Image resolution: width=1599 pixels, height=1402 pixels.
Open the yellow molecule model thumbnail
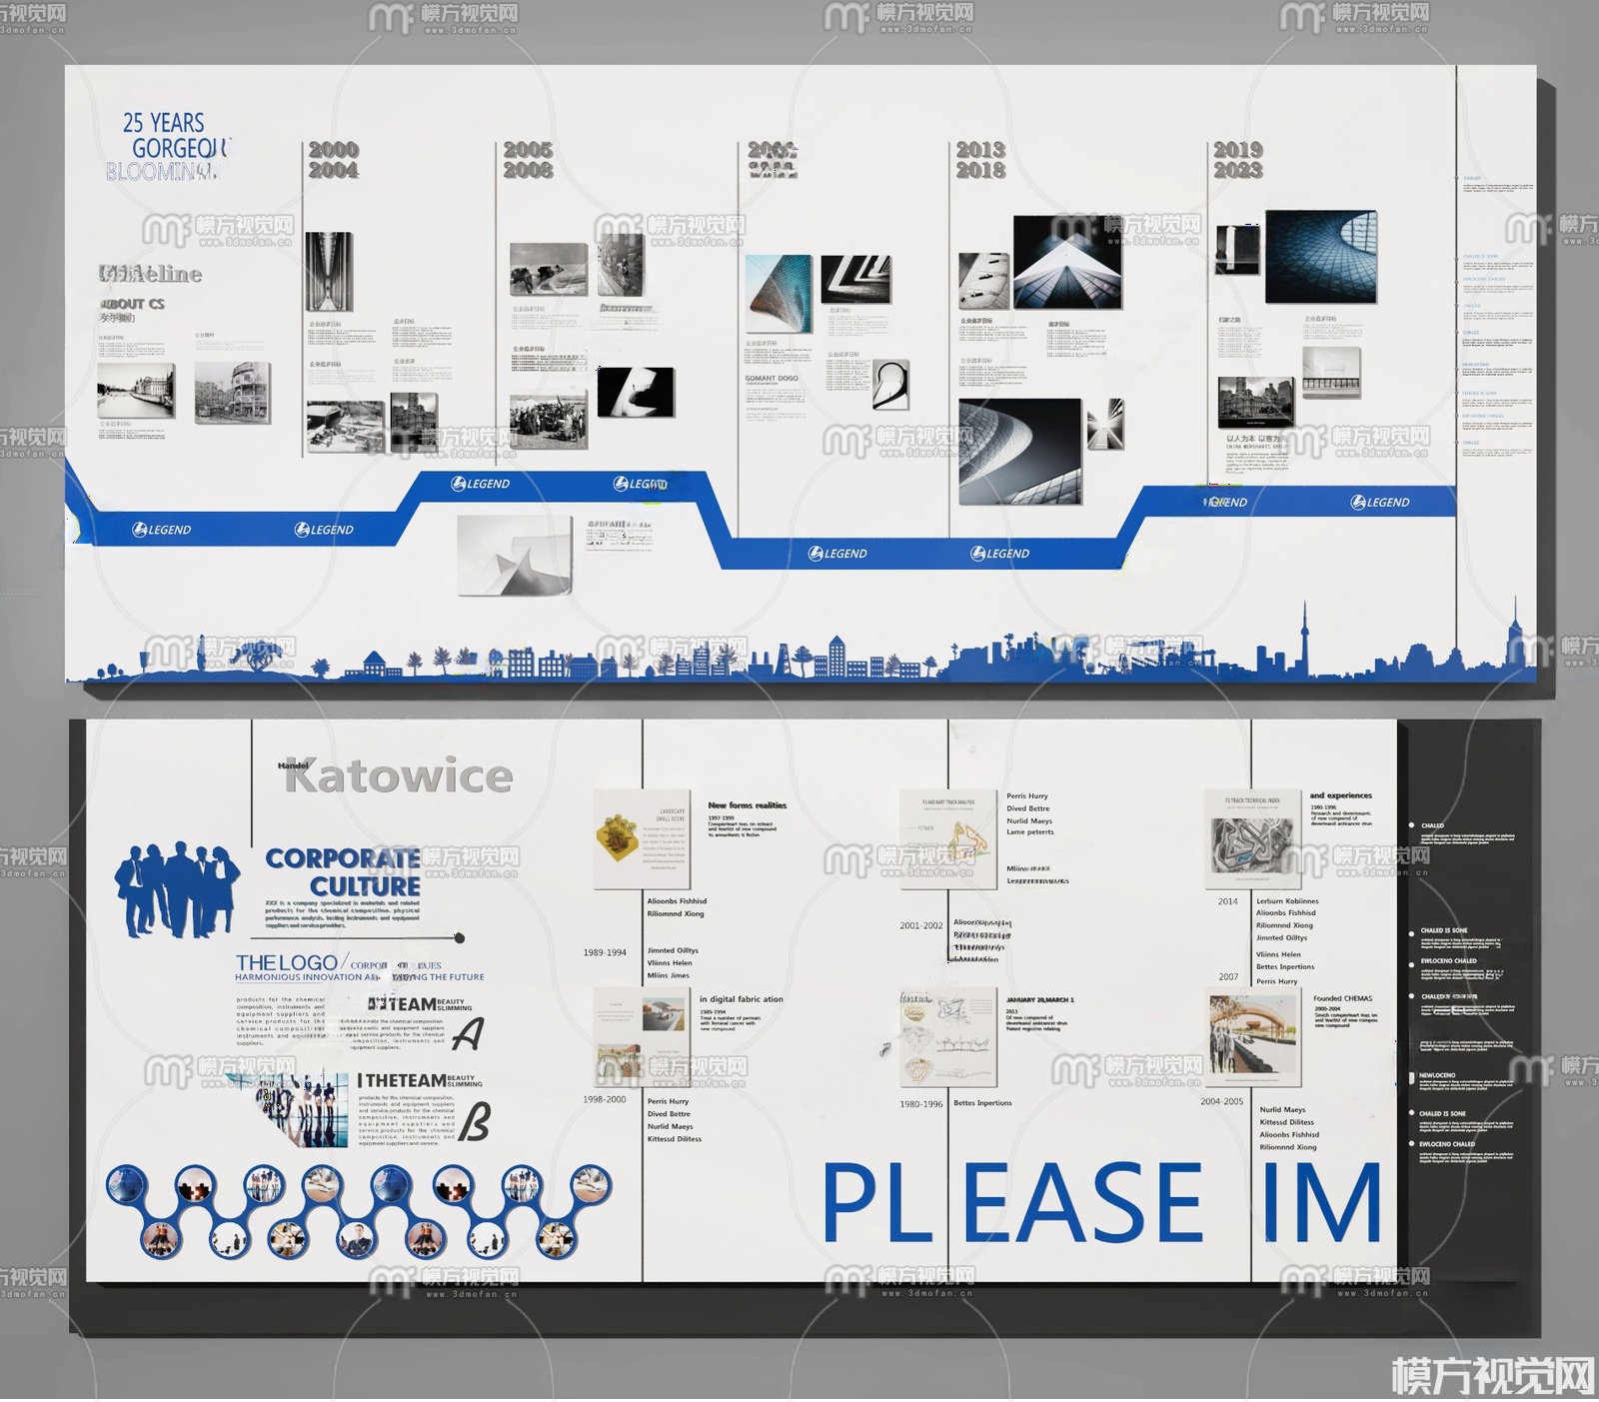(x=617, y=836)
